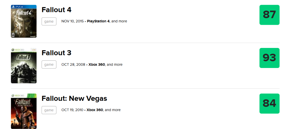Viewport: 292px width, 129px height.
Task: Click 'and more' in the Fallout 3 row
Action: point(115,64)
